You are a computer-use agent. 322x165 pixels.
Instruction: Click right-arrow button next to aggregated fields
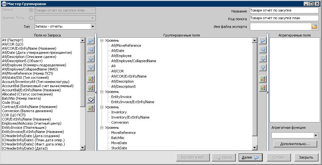263,41
